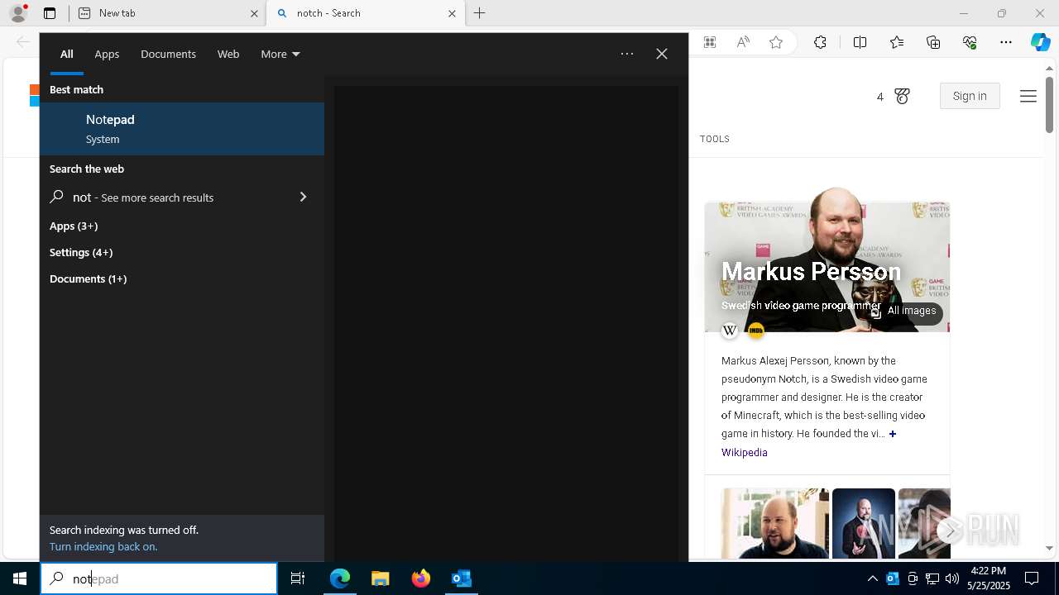Expand the Settings (4+) group
The image size is (1059, 595).
pyautogui.click(x=81, y=252)
